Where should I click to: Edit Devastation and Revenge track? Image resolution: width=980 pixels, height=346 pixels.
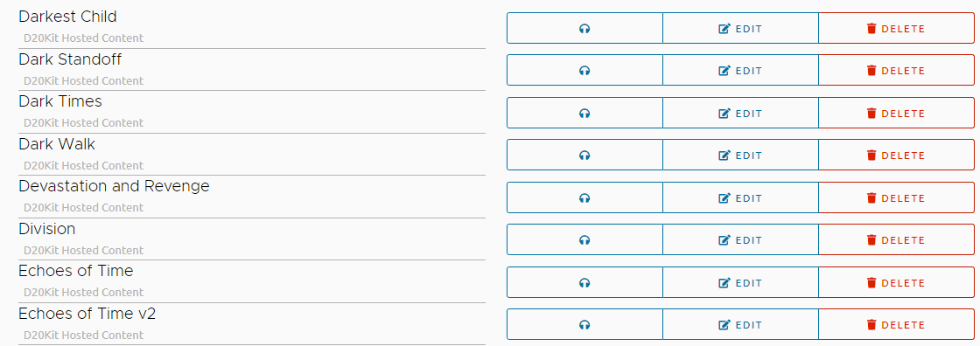(x=740, y=198)
